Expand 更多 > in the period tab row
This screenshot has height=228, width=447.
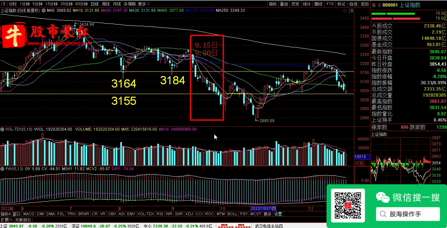click(144, 4)
